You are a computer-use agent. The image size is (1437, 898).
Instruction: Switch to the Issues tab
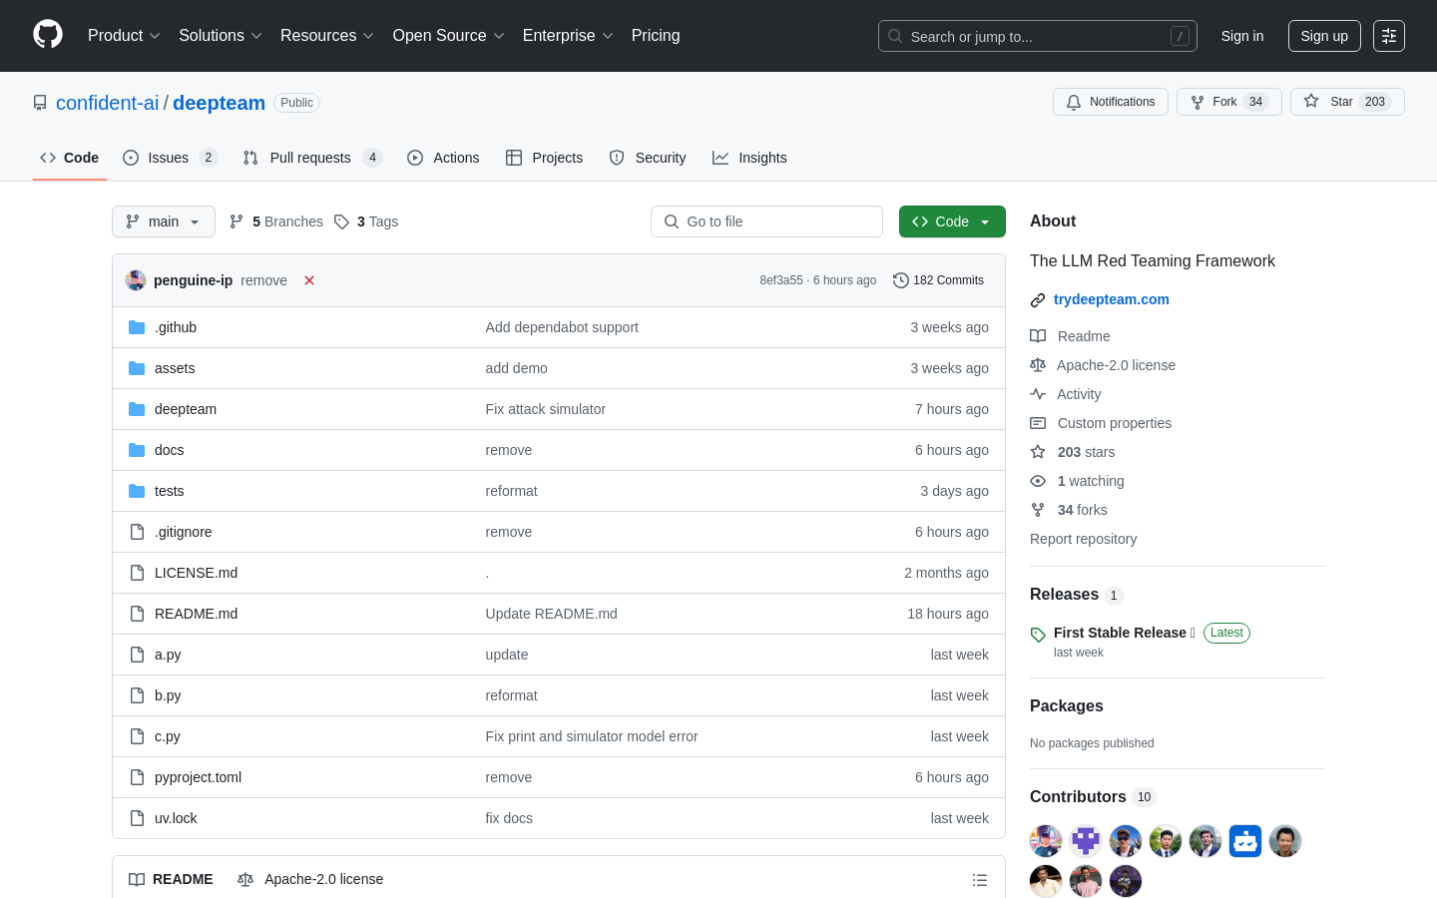tap(170, 158)
